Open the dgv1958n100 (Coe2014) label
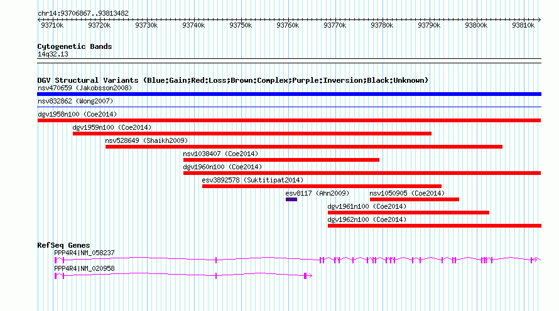The height and width of the screenshot is (311, 559). tap(77, 114)
